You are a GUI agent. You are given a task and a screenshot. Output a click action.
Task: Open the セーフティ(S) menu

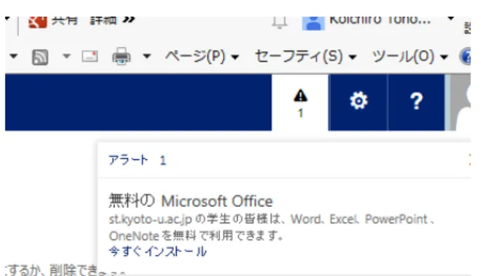306,56
